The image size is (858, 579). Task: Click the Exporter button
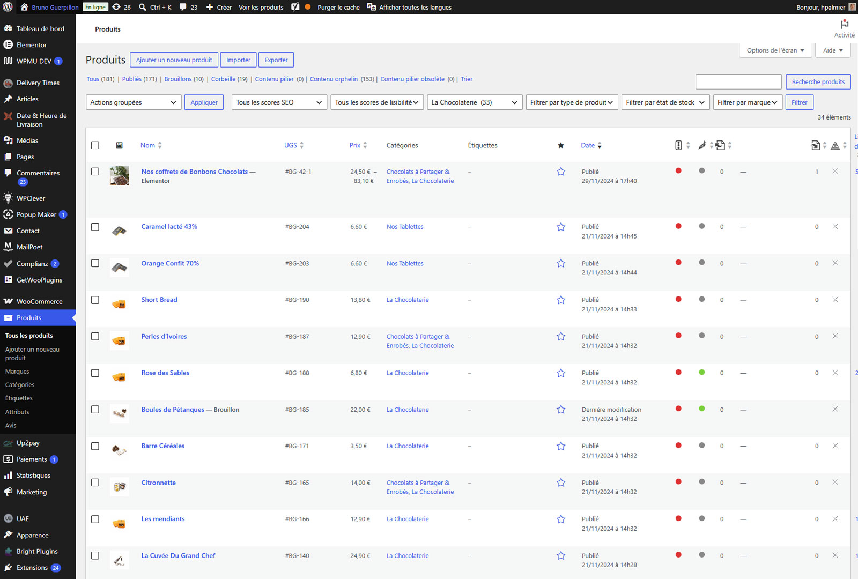(276, 60)
